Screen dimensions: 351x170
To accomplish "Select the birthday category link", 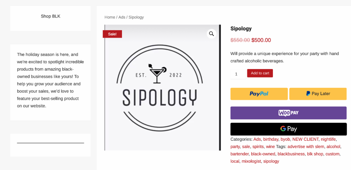I will pos(271,139).
